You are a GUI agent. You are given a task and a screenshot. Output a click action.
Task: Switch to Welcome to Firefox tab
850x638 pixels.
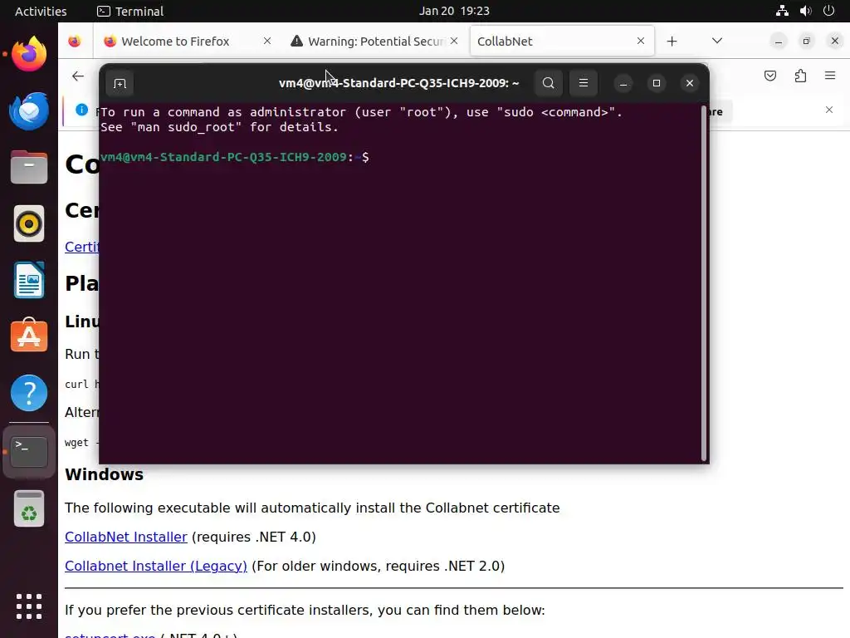pos(187,42)
